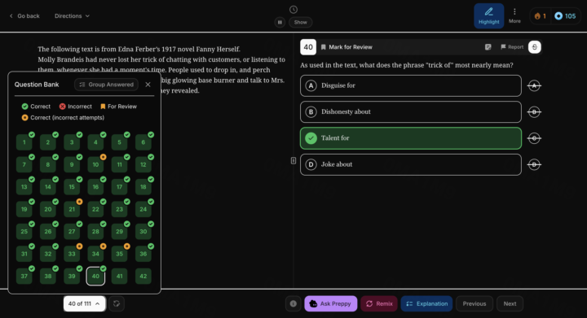This screenshot has width=587, height=318.
Task: Collapse the 40 of 111 question selector
Action: pyautogui.click(x=84, y=304)
